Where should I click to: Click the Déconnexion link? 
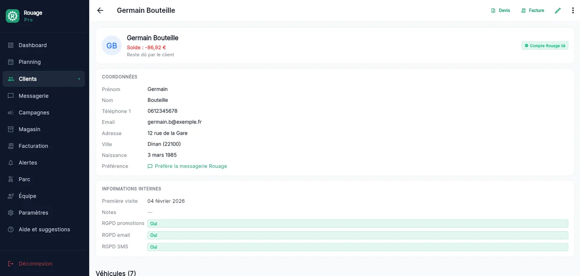(35, 264)
